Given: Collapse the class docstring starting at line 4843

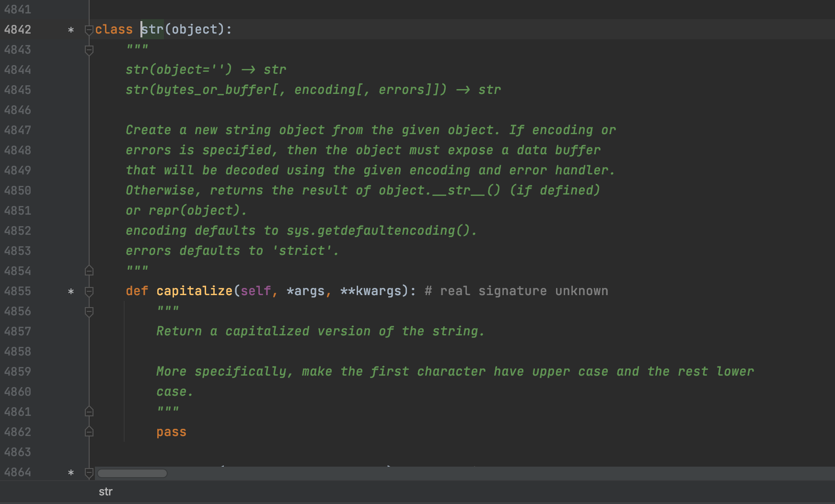Looking at the screenshot, I should (89, 50).
